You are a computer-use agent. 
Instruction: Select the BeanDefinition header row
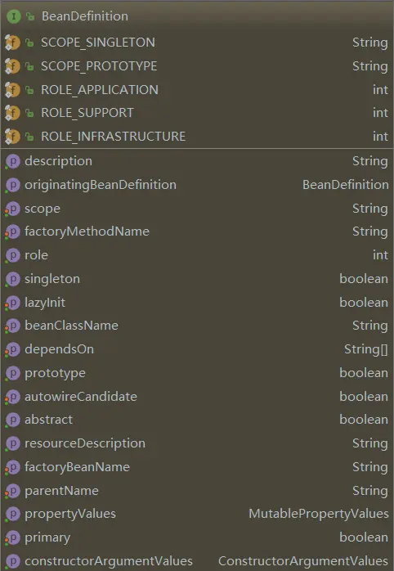(197, 16)
